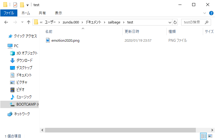Navigate to salbage in the address path
215x140 pixels.
(114, 22)
